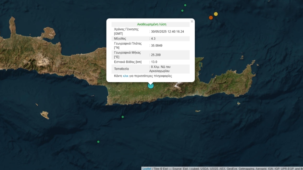303x170 pixels.
Task: Click the popup title 'Αναθεωρημένη Λύση'
Action: [151, 24]
